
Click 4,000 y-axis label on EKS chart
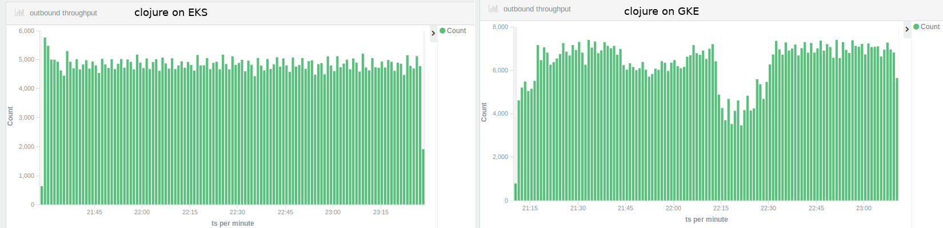click(26, 88)
